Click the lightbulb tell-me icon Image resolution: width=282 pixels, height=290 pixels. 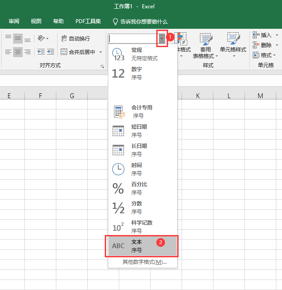pyautogui.click(x=115, y=22)
